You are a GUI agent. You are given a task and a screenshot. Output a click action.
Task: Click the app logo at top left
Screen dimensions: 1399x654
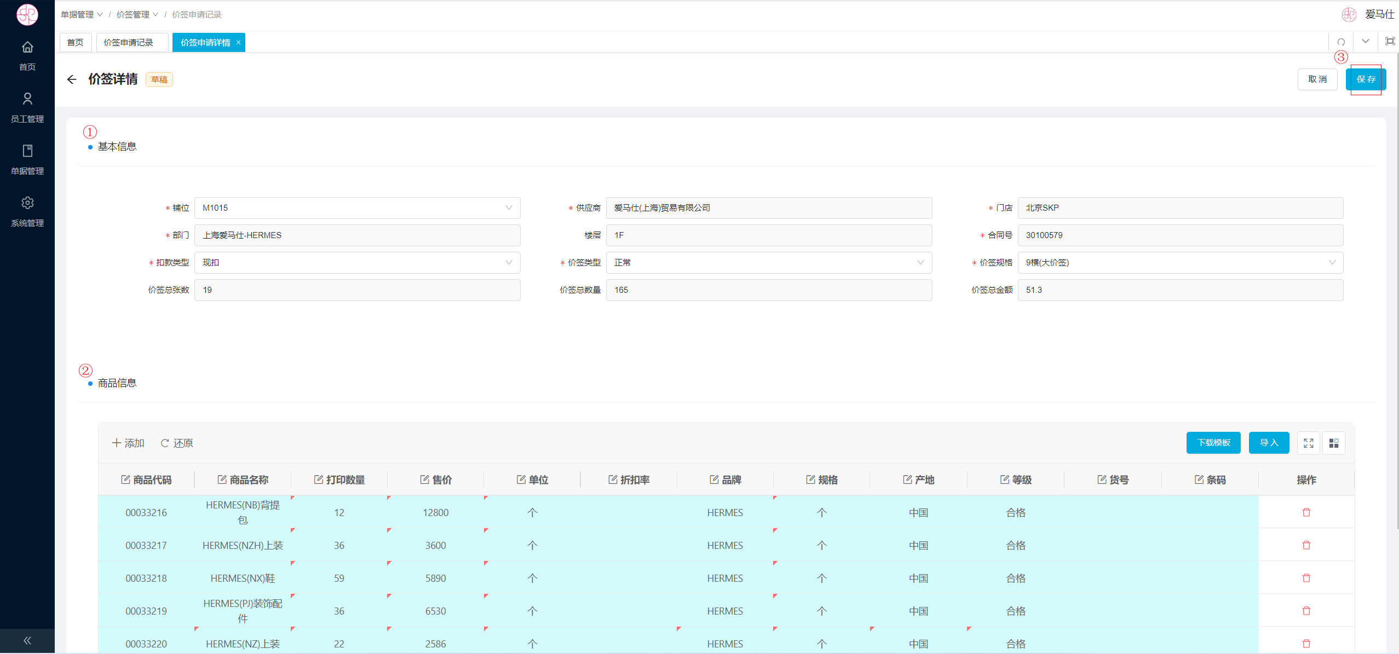[27, 15]
